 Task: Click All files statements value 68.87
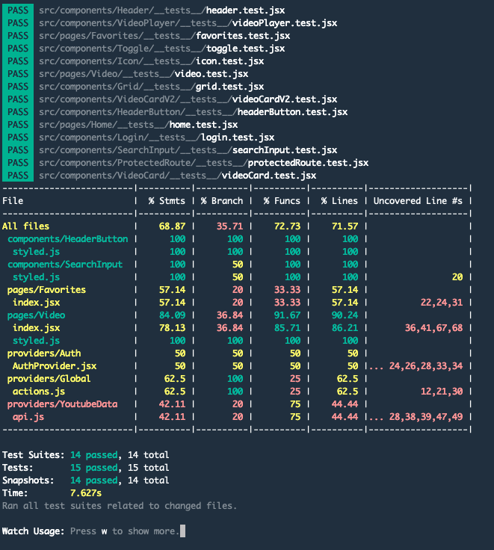[172, 226]
